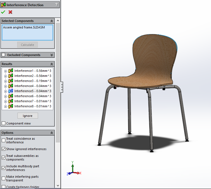The image size is (211, 189).
Task: Select the Interference4 icon
Action: pyautogui.click(x=11, y=86)
